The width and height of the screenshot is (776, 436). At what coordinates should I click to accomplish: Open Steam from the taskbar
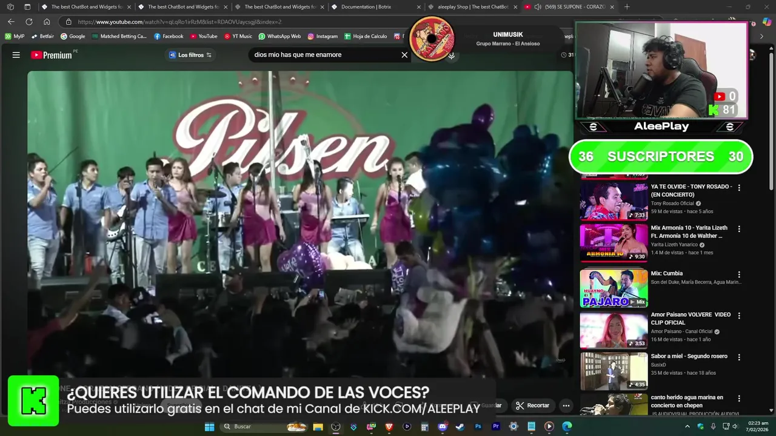click(460, 426)
